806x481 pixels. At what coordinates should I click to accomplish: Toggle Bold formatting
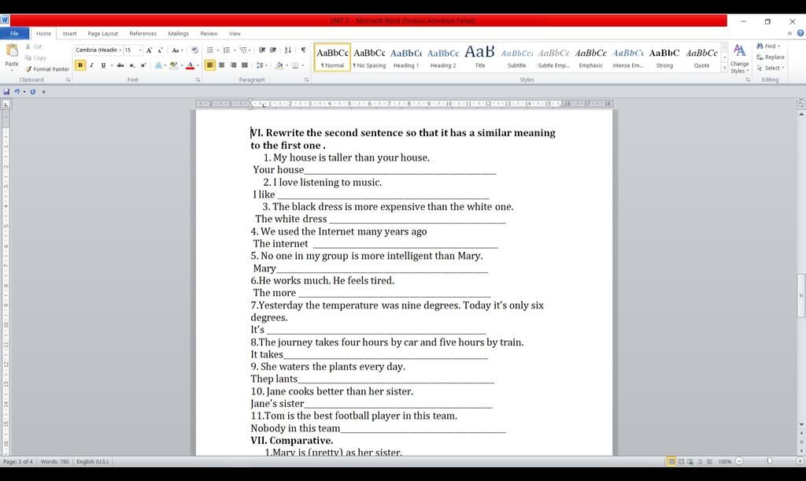(x=80, y=65)
